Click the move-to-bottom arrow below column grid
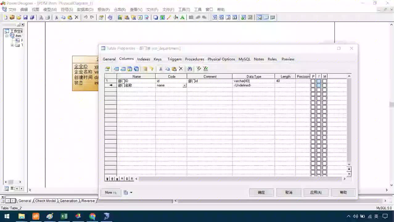 pos(132,179)
